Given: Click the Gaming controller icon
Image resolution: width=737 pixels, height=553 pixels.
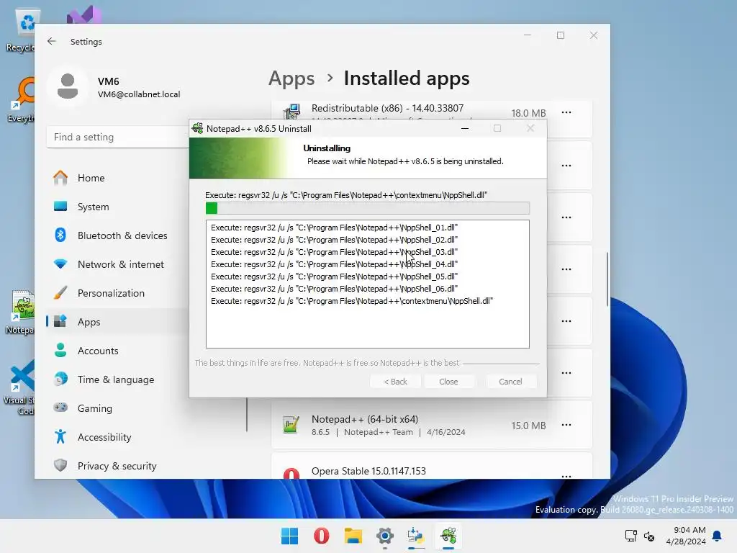Looking at the screenshot, I should pos(60,408).
